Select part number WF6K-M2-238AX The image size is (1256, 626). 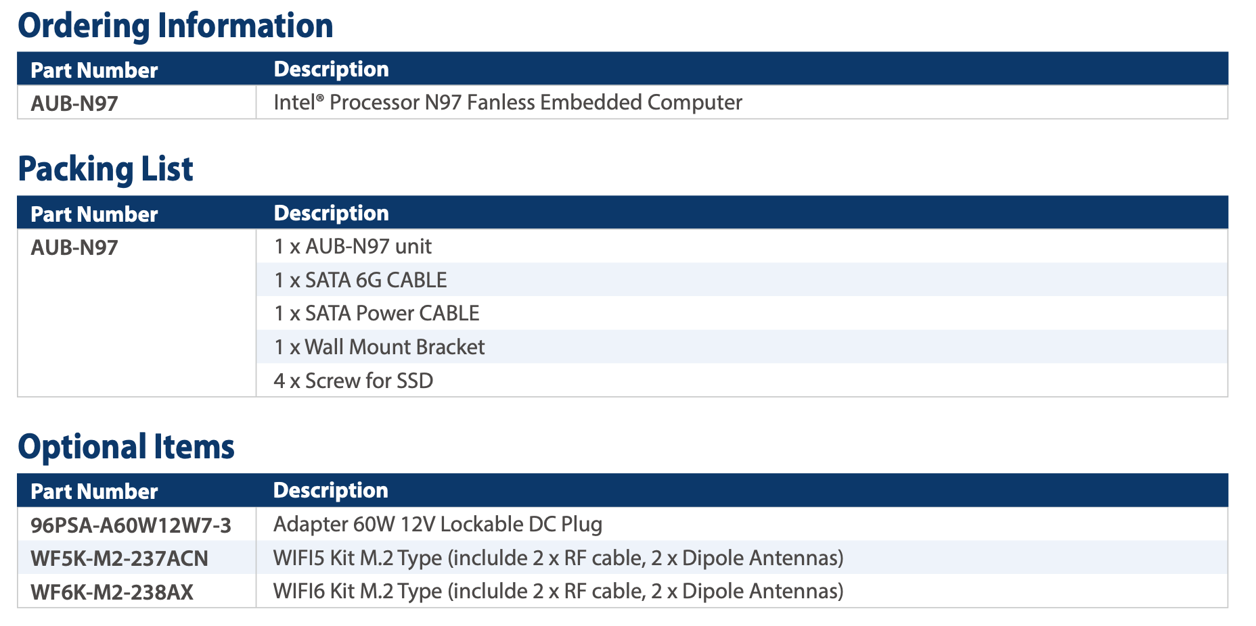[112, 592]
